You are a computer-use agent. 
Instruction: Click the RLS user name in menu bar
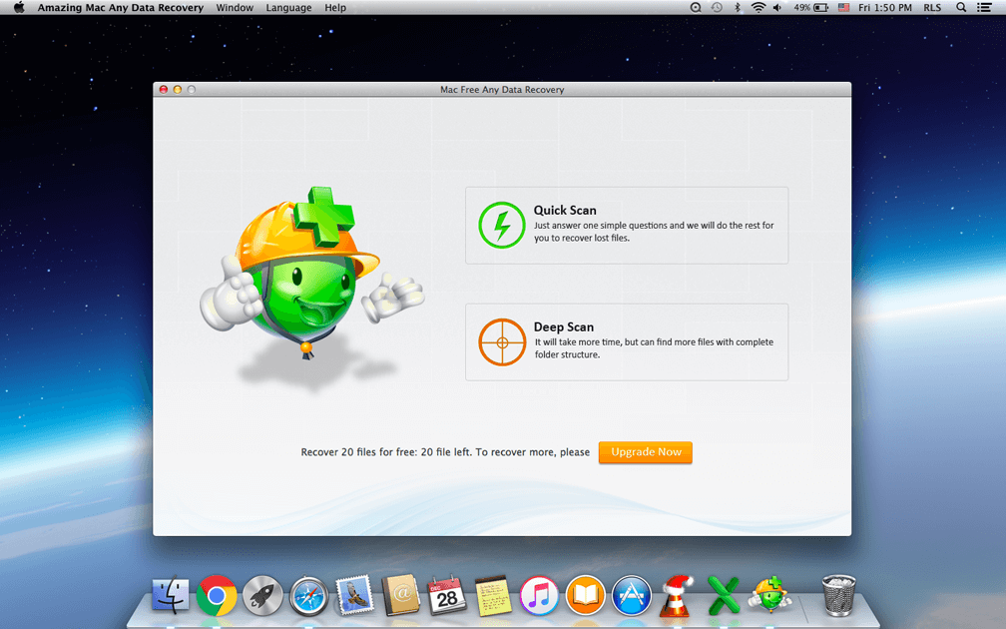pyautogui.click(x=932, y=8)
